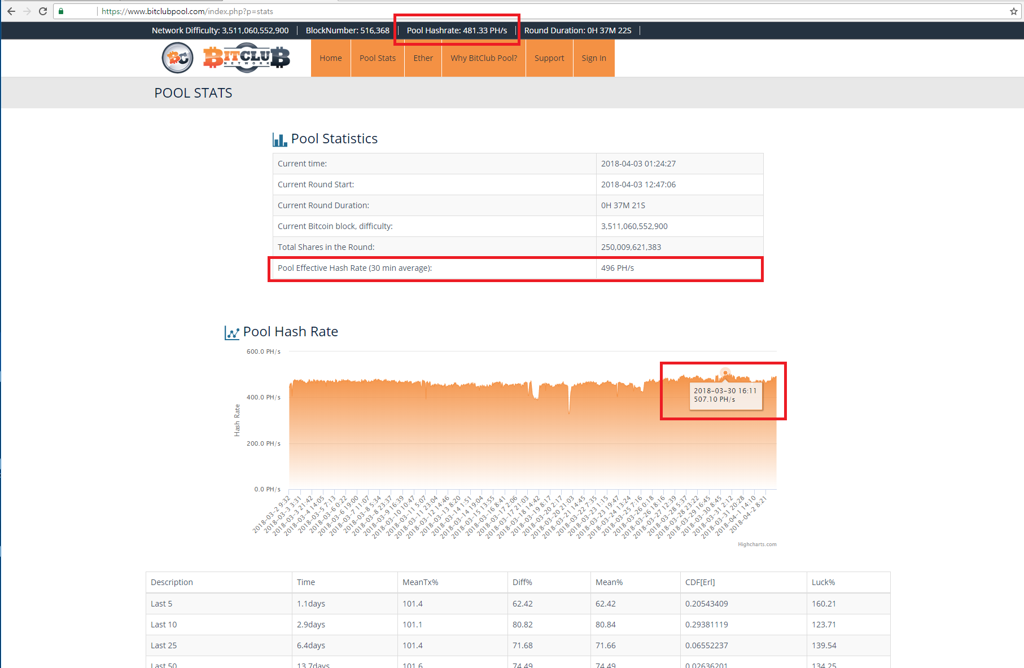Screen dimensions: 1024x668
Task: Click the 123.71 luck value
Action: [824, 625]
